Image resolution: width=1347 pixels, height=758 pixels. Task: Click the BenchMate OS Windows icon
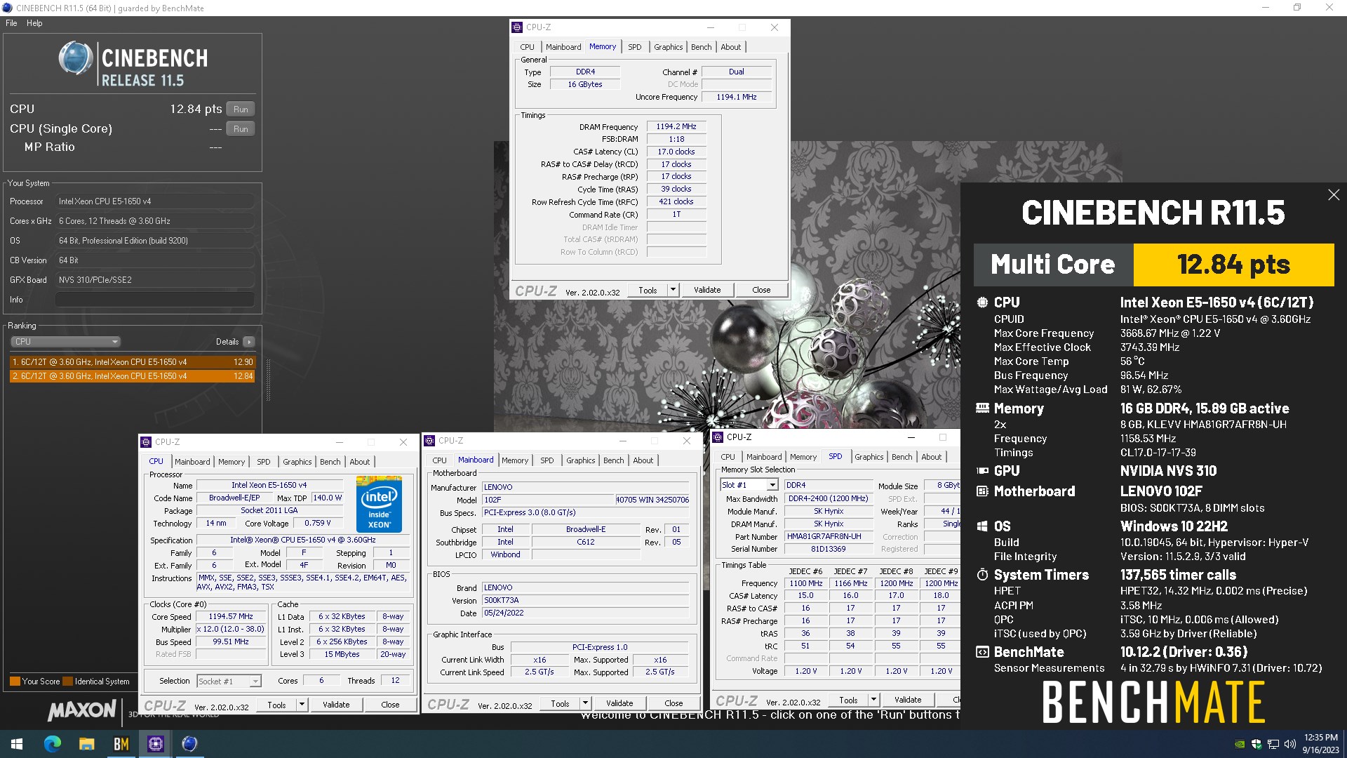983,526
